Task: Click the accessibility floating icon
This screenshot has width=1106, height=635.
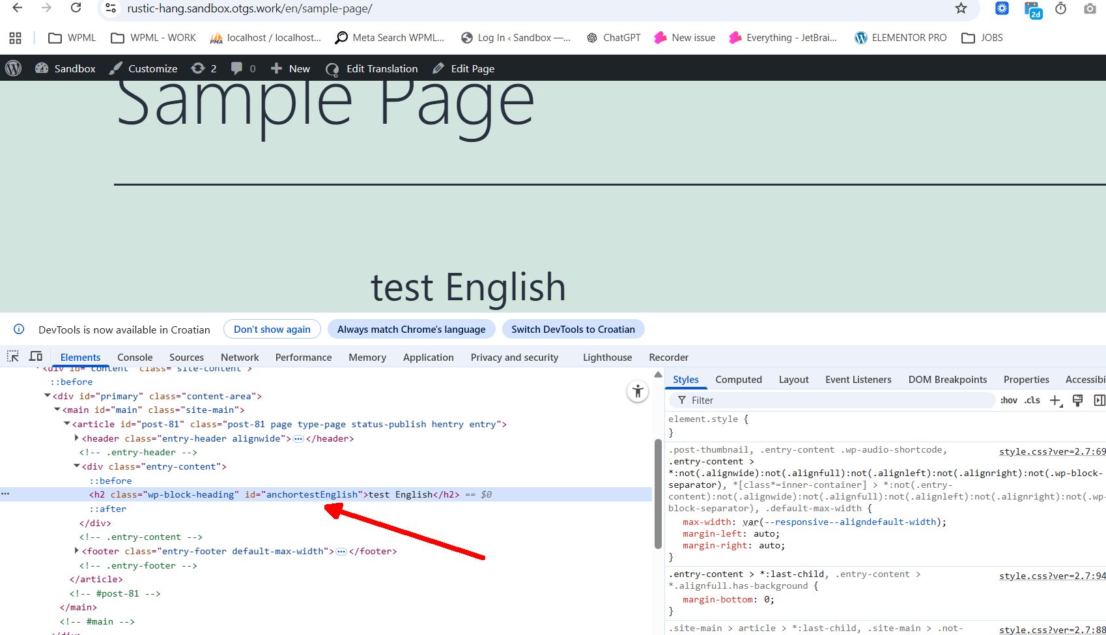Action: tap(638, 391)
